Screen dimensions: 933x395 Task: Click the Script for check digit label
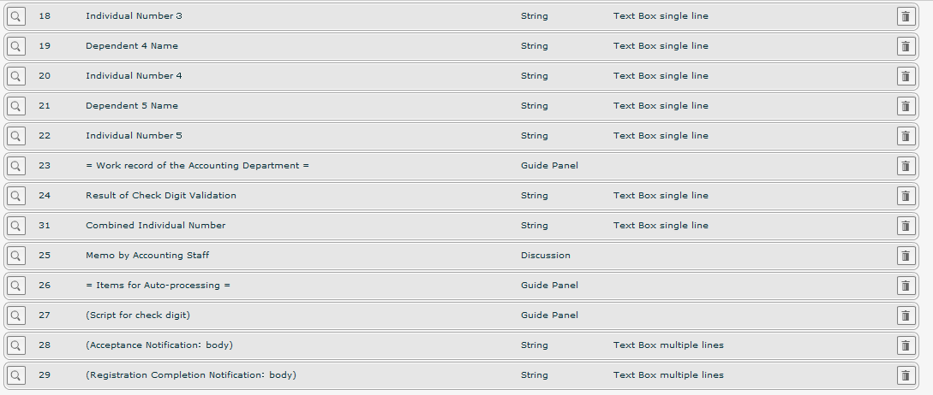click(138, 315)
